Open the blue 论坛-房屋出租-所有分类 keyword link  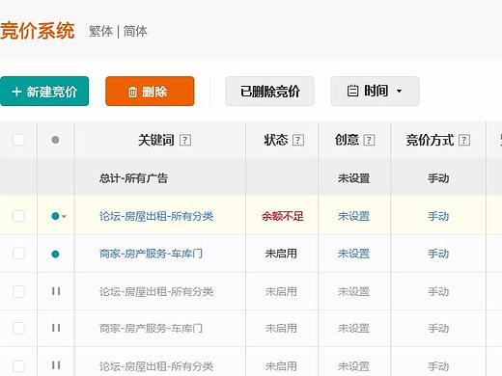point(156,216)
